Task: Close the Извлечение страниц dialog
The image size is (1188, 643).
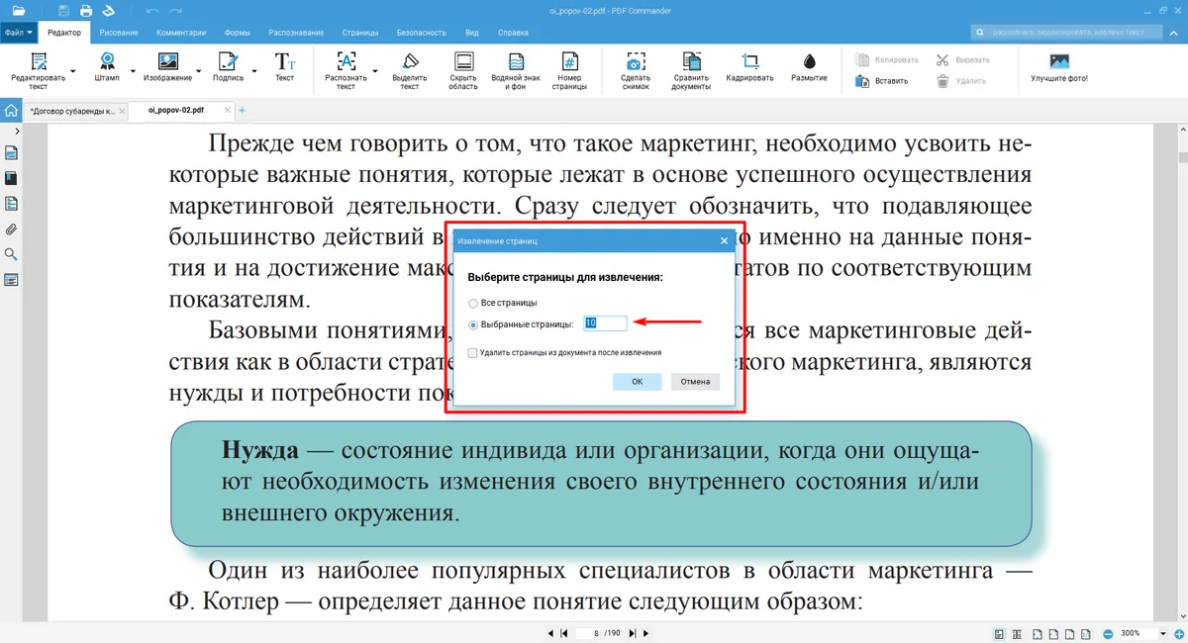Action: [724, 240]
